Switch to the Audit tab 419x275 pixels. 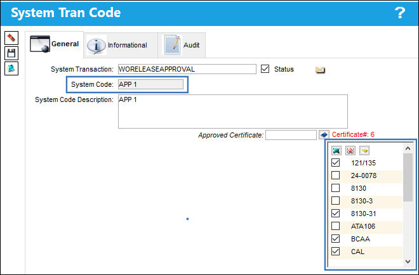click(x=182, y=45)
